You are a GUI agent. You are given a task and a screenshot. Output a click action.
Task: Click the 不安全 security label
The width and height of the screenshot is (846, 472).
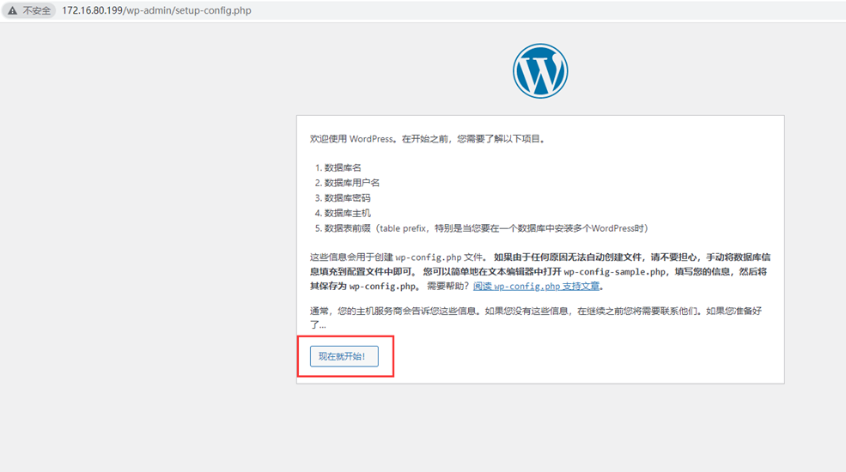37,10
